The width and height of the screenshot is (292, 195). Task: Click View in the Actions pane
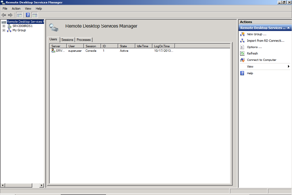coord(250,67)
